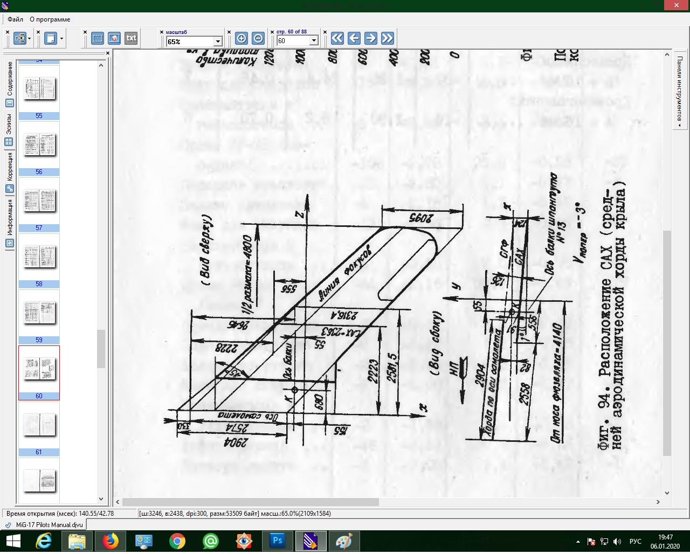
Task: Open the масштаб zoom level dropdown
Action: pyautogui.click(x=218, y=41)
